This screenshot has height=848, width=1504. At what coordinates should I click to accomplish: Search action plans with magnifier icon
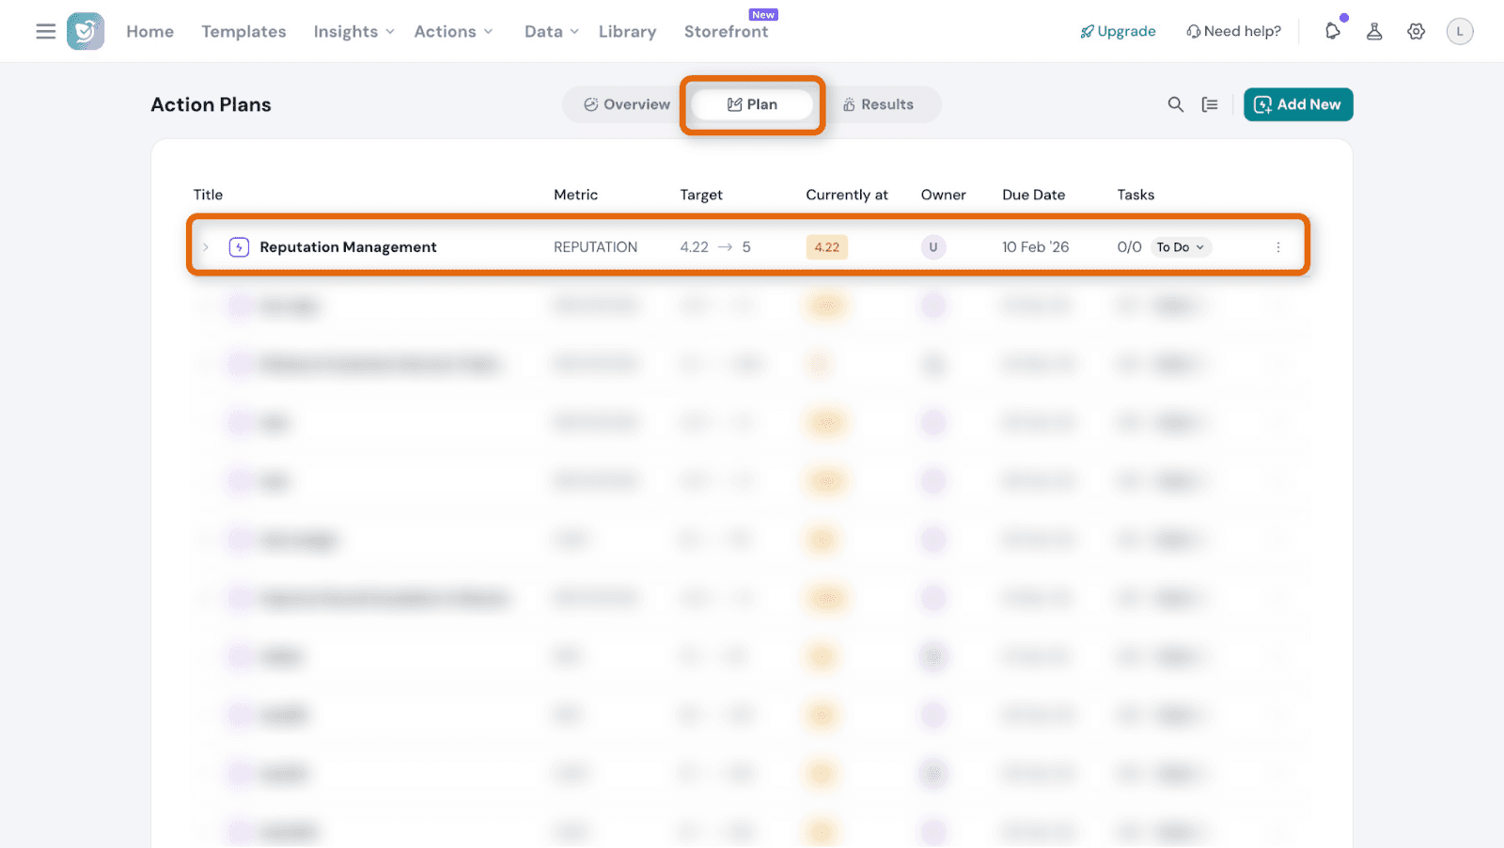(1175, 104)
